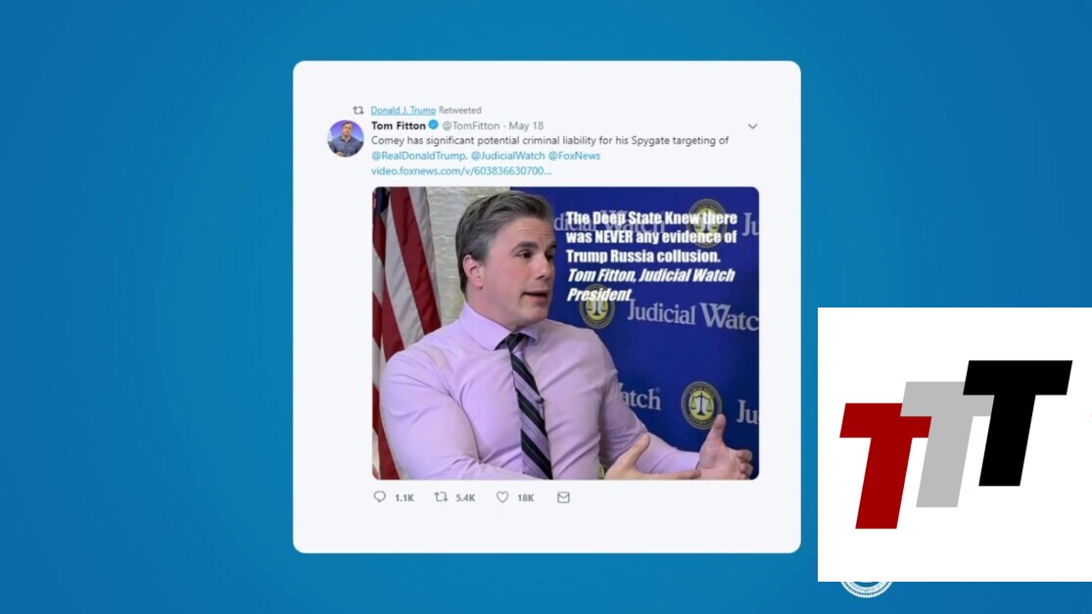This screenshot has height=614, width=1092.
Task: Click the small retweeted indicator icon at top
Action: click(358, 110)
